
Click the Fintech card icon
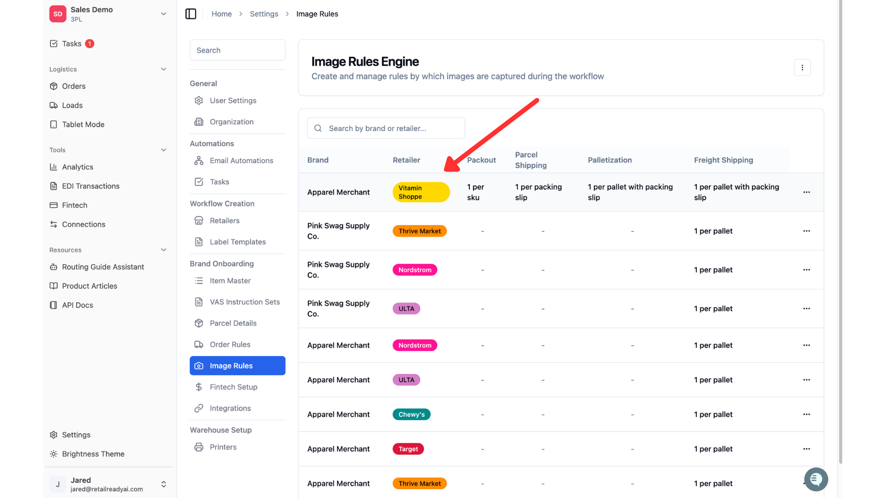tap(54, 205)
